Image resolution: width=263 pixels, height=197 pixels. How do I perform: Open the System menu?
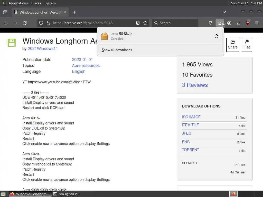(50, 3)
